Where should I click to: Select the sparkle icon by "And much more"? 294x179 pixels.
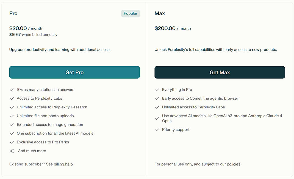click(x=12, y=151)
